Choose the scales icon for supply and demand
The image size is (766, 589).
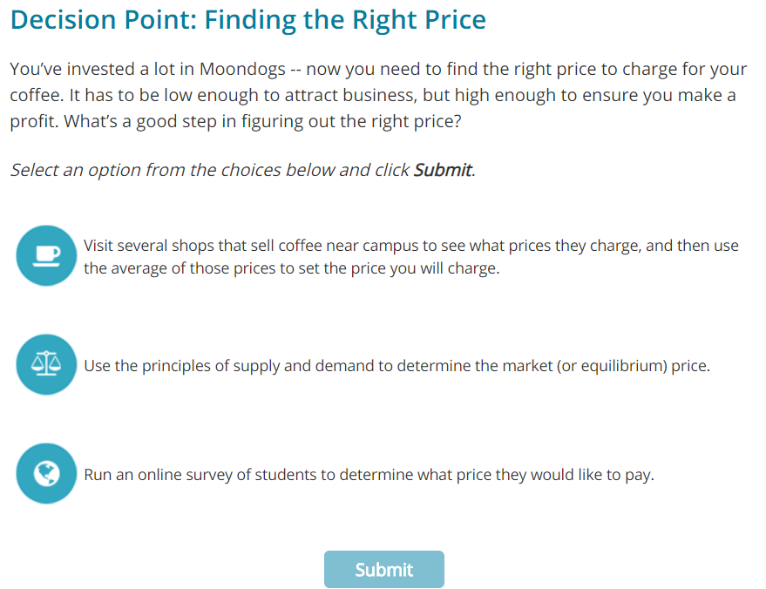point(45,364)
